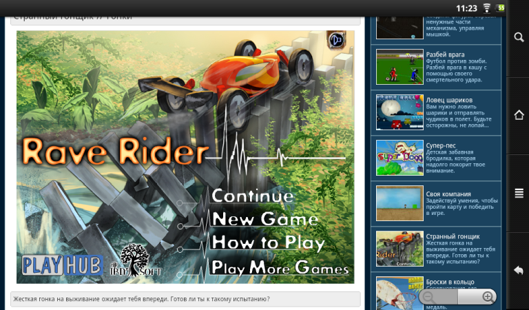Screen dimensions: 529x310
Task: Select Continue in Rave Rider menu
Action: coord(252,196)
